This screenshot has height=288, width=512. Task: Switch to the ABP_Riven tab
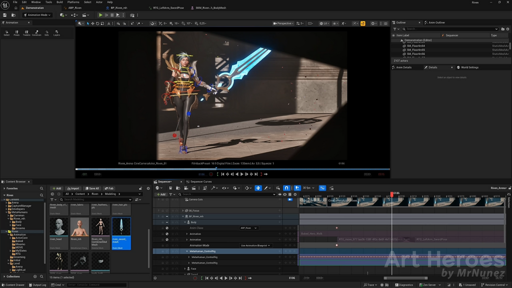pyautogui.click(x=75, y=8)
